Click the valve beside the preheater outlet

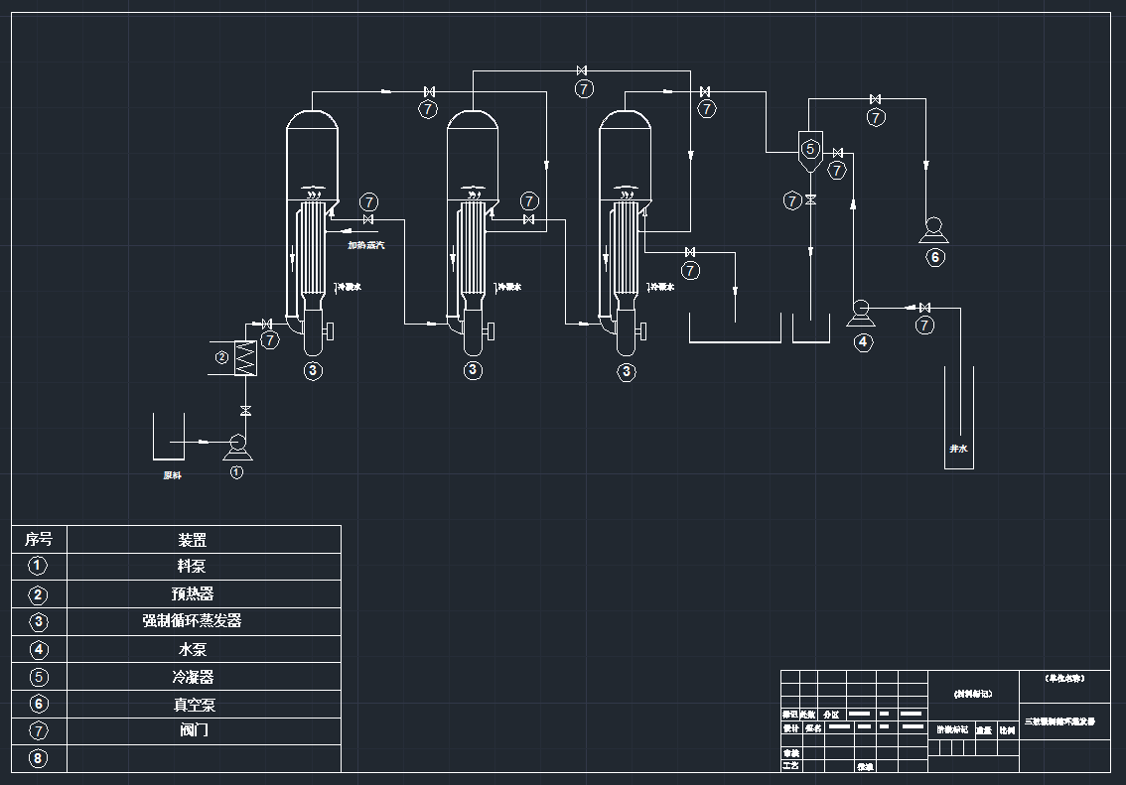pos(267,325)
